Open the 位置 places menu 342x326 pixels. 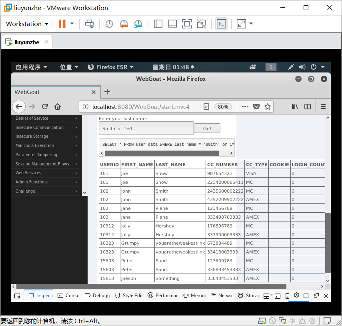click(69, 67)
